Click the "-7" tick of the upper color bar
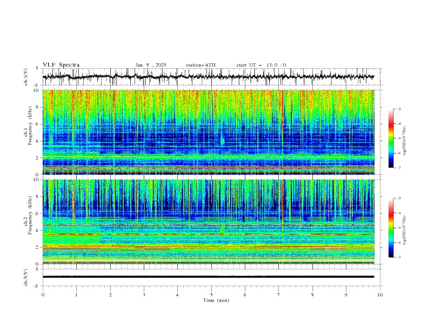The height and width of the screenshot is (331, 428). [398, 168]
